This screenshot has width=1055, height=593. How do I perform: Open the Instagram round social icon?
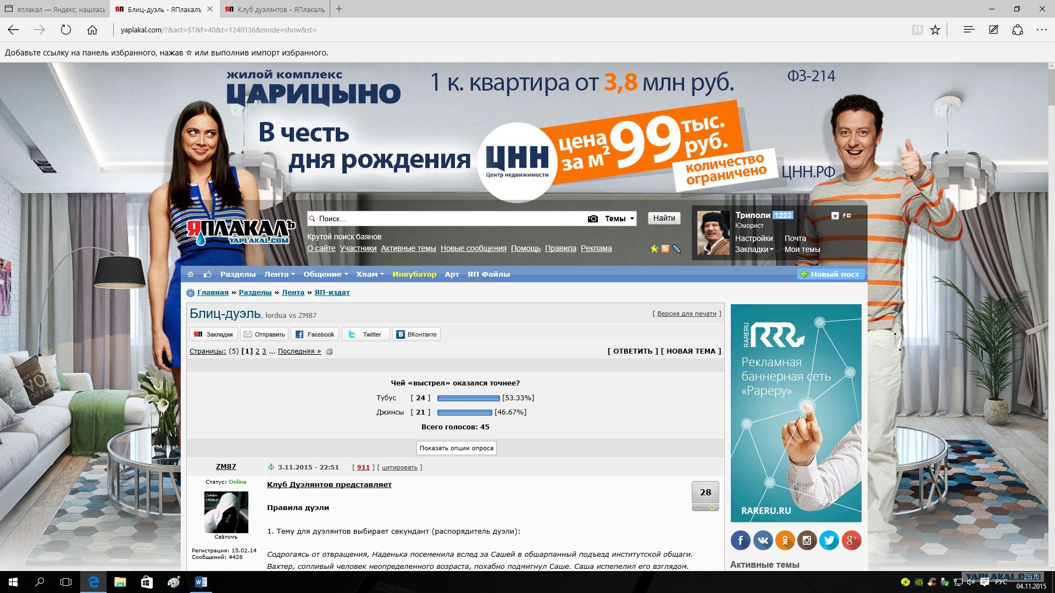[807, 540]
